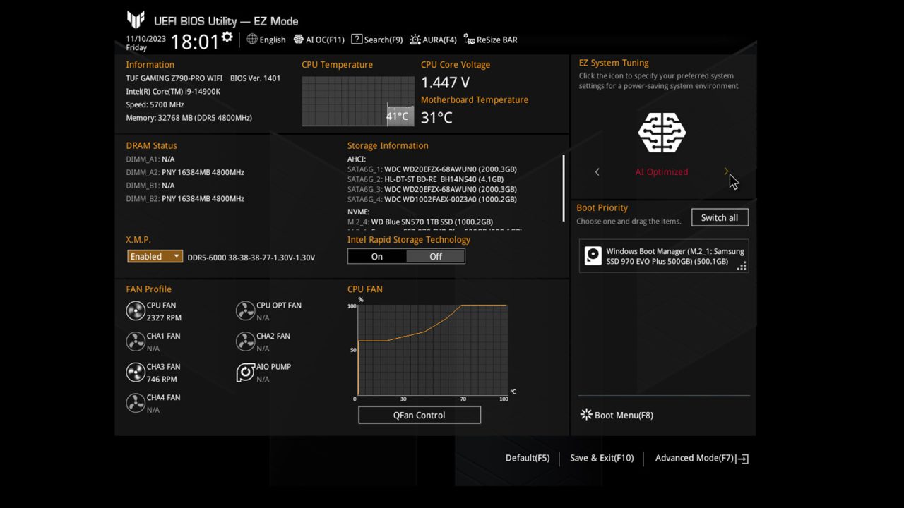Click the CPU FAN icon

pyautogui.click(x=135, y=311)
